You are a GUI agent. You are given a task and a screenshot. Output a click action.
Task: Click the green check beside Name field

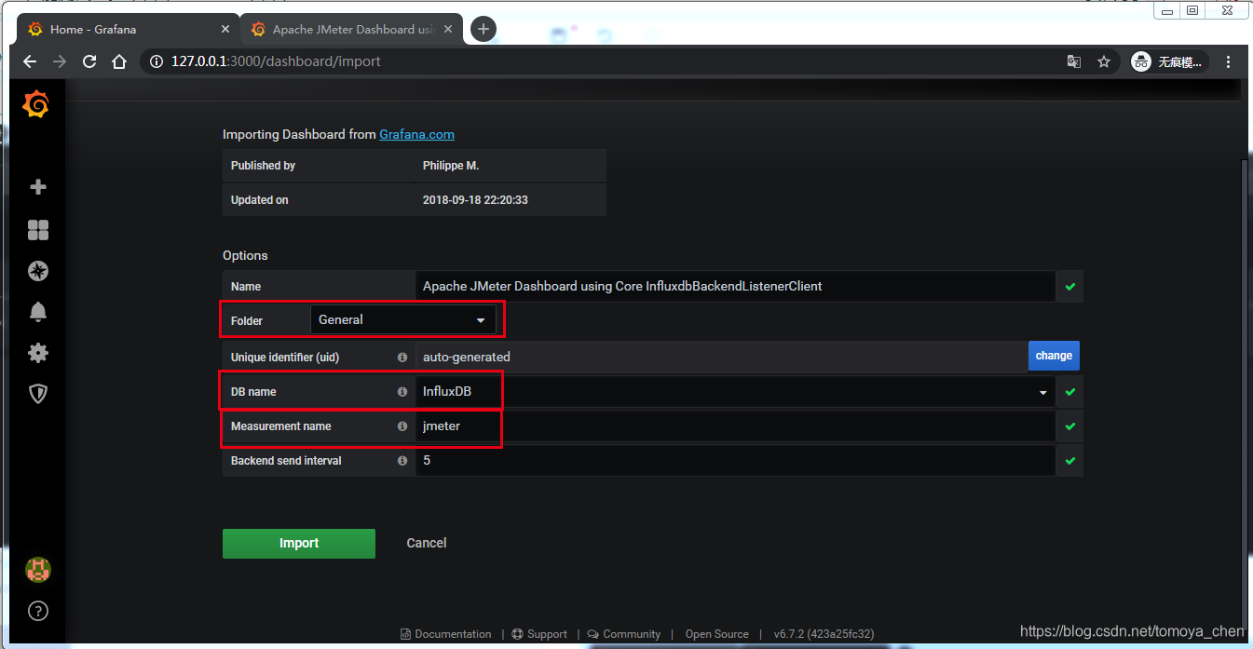coord(1069,287)
